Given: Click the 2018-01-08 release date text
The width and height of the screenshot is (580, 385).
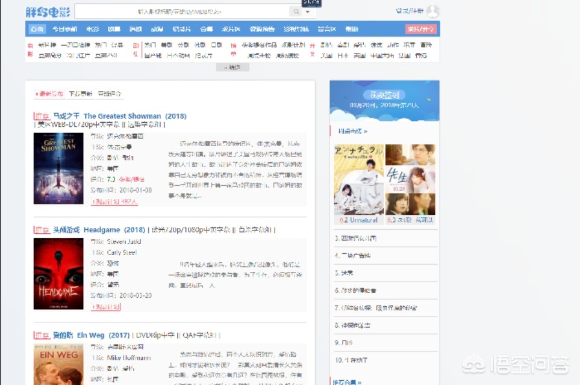Looking at the screenshot, I should [x=136, y=190].
